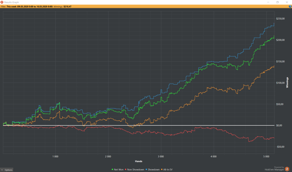Click the 1 000 hands axis label
Screen dimensions: 292x172
pyautogui.click(x=55, y=157)
